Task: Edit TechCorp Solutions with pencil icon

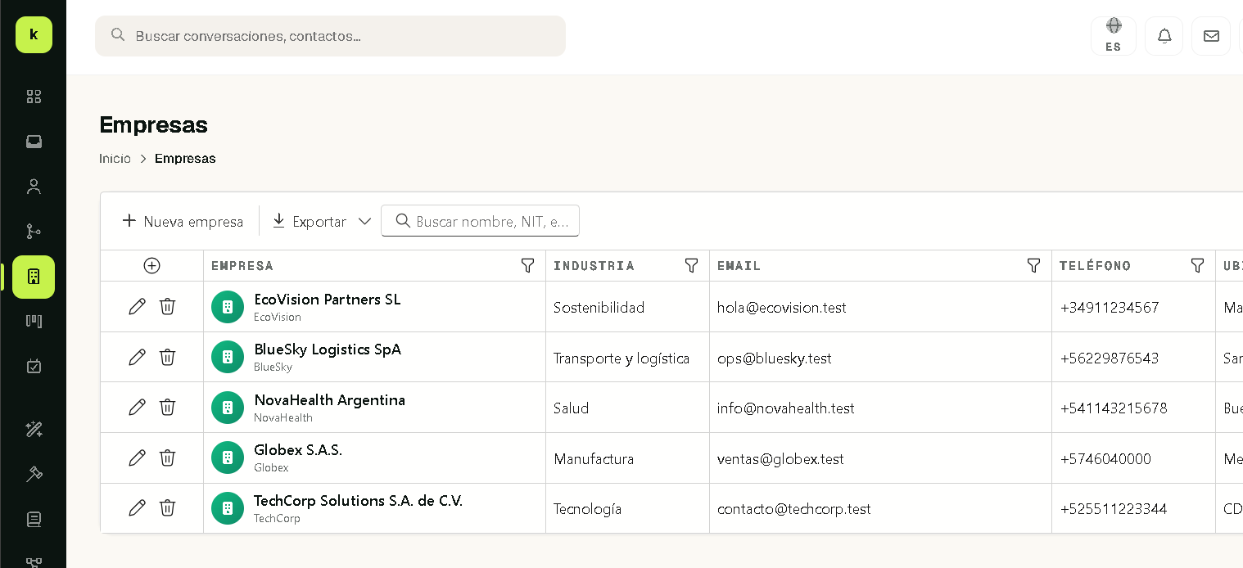Action: point(137,507)
